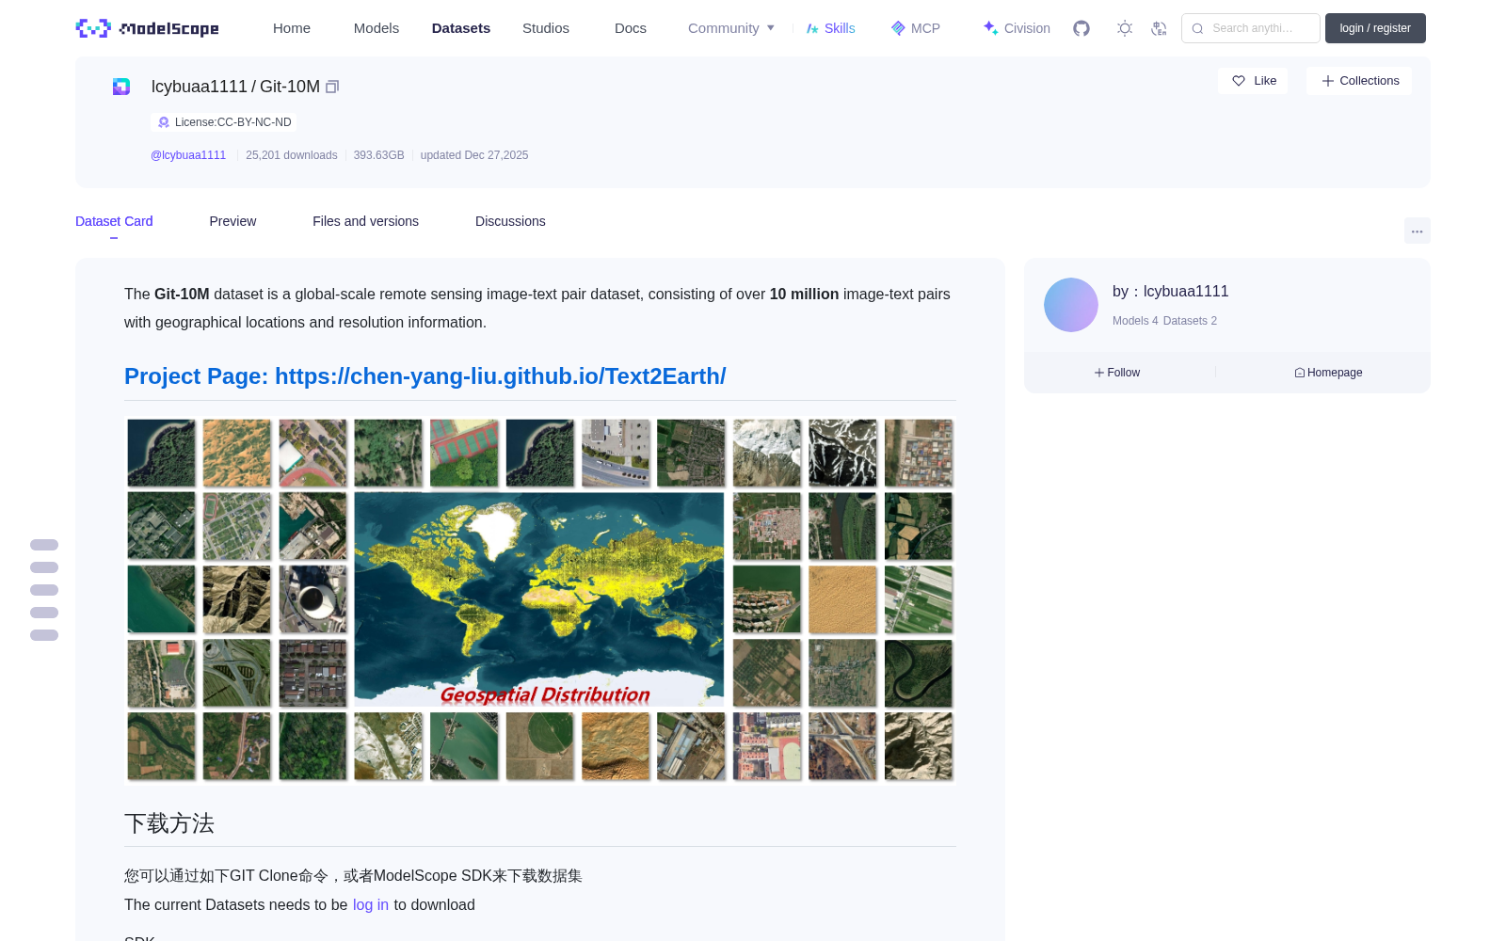Click the first outline marker in left sidebar
1506x941 pixels.
[44, 545]
